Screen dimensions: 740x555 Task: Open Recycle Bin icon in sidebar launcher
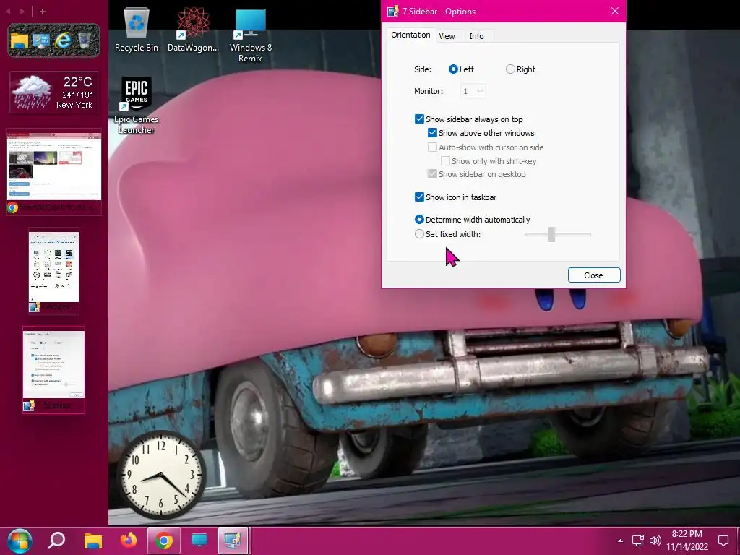[x=85, y=40]
